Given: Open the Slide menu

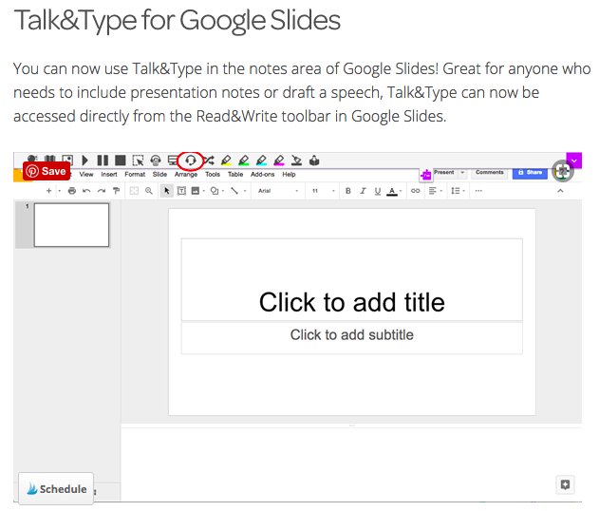Looking at the screenshot, I should (x=159, y=174).
